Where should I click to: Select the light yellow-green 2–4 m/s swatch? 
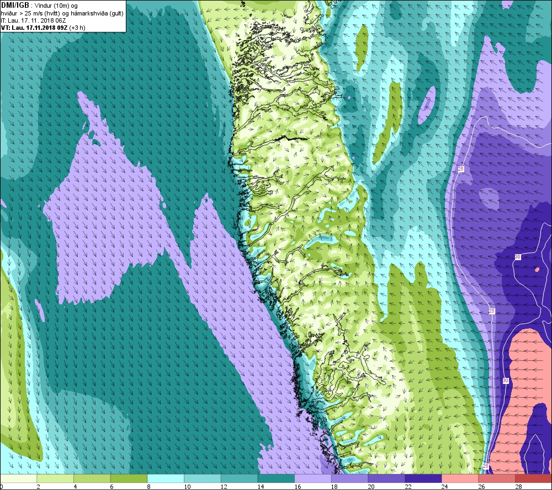click(x=55, y=478)
